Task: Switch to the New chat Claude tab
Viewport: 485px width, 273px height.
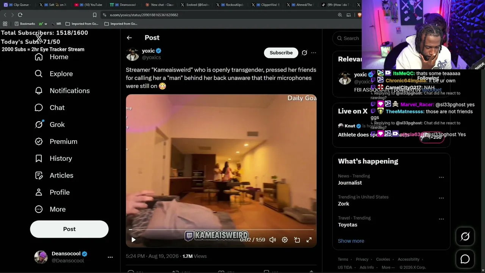Action: 160,5
